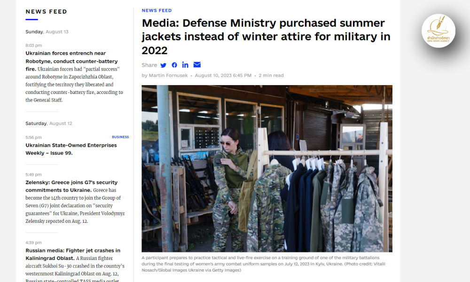The image size is (470, 282).
Task: Click the Isra News Agency logo
Action: (x=438, y=31)
